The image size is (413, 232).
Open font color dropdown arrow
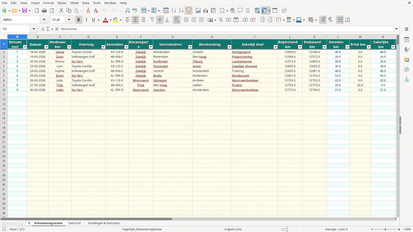110,20
